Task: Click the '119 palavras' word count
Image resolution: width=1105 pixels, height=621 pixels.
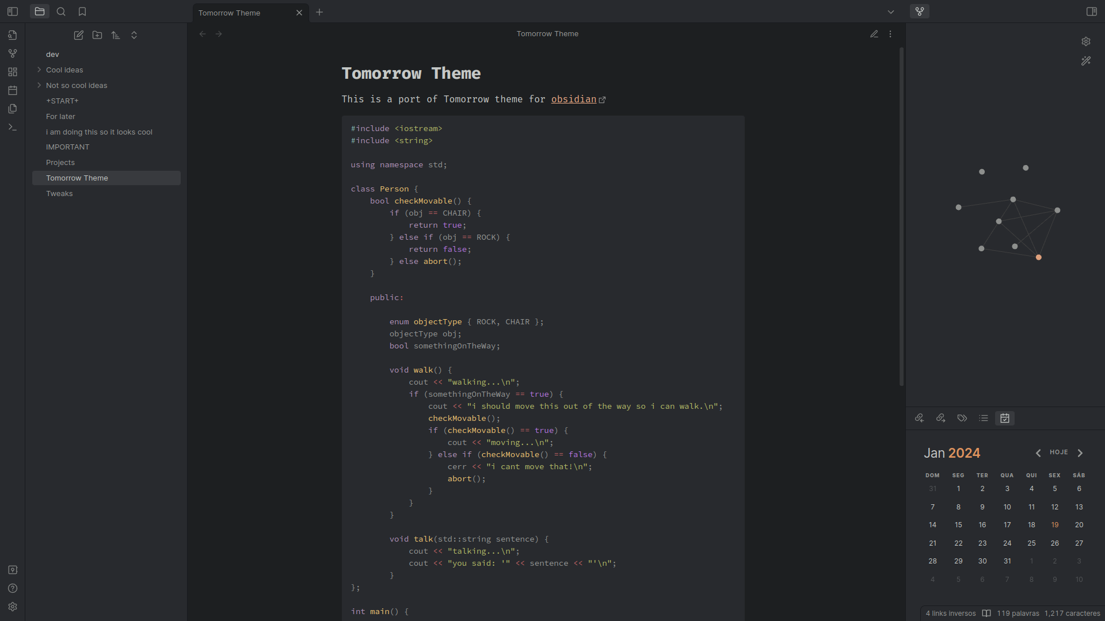Action: click(x=1018, y=614)
